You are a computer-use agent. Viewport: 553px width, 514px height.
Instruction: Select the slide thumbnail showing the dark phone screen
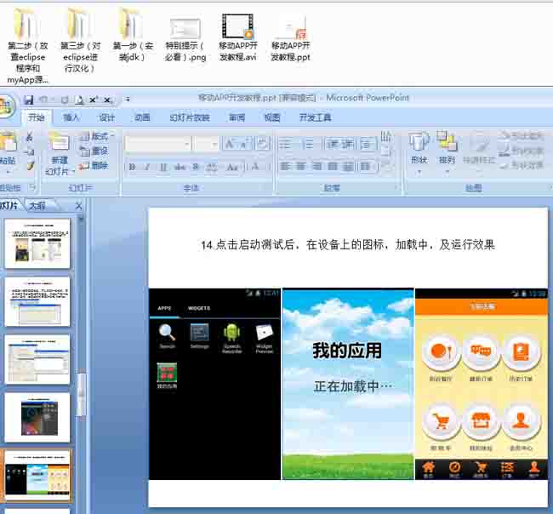pyautogui.click(x=37, y=417)
